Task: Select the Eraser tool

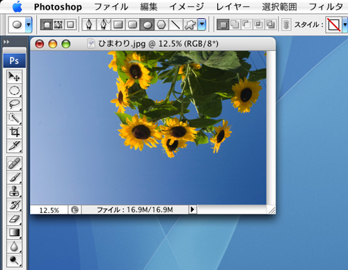Action: [x=15, y=219]
